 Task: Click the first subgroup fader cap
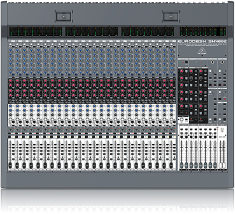182,165
